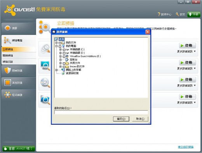Click the question mark help center icon

coord(159,14)
